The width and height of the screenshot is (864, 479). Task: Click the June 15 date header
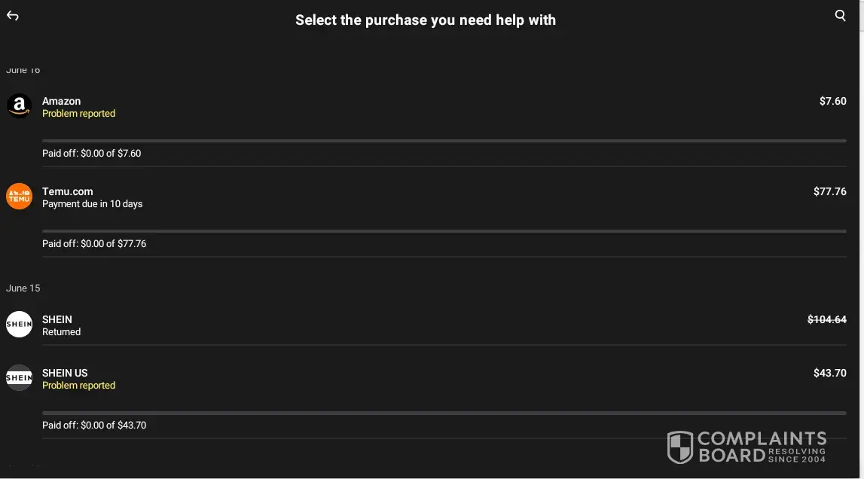[x=23, y=288]
